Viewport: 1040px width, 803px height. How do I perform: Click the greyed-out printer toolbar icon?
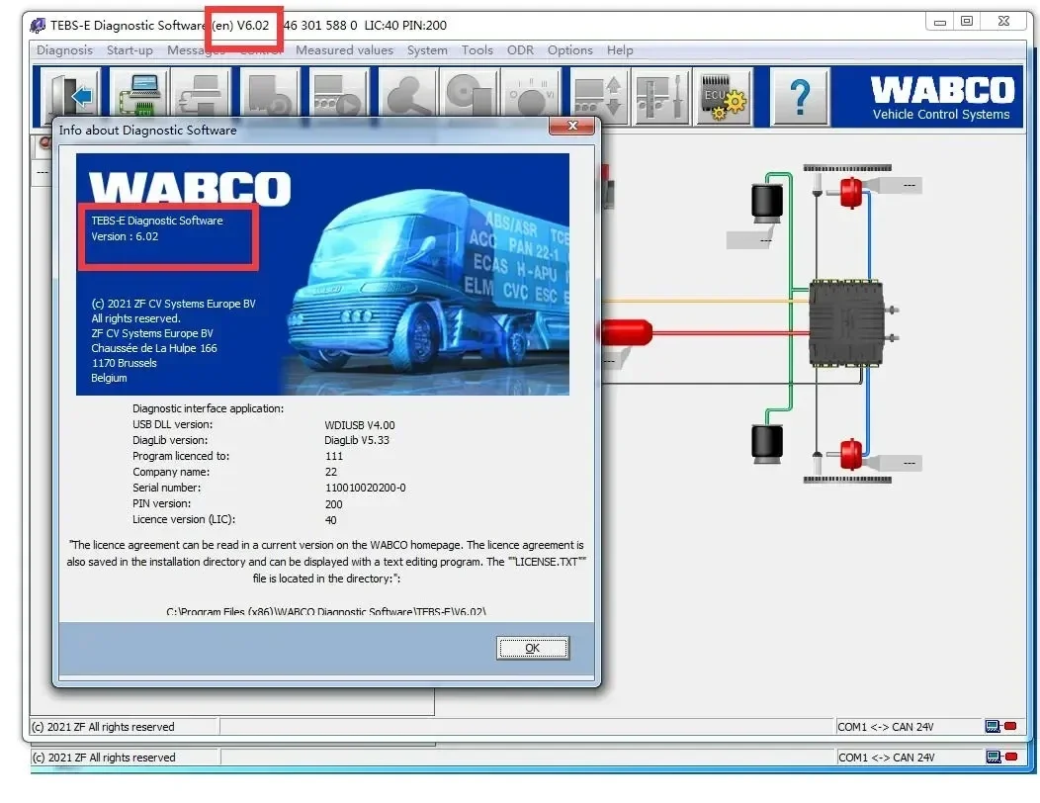coord(201,96)
